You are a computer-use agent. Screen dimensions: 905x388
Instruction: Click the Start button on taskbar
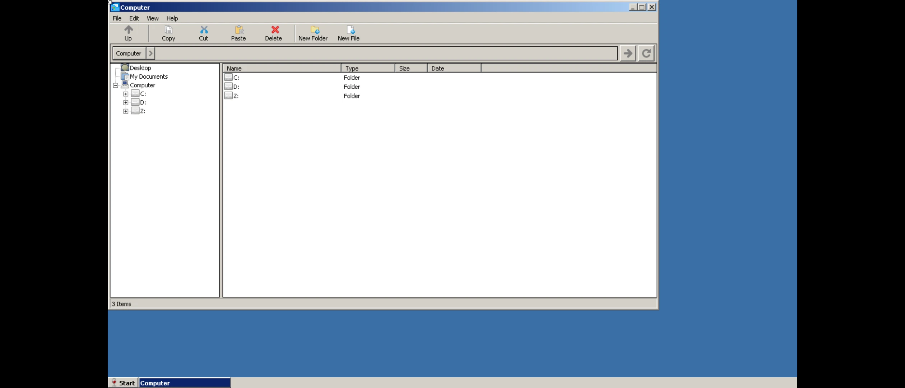pos(123,383)
